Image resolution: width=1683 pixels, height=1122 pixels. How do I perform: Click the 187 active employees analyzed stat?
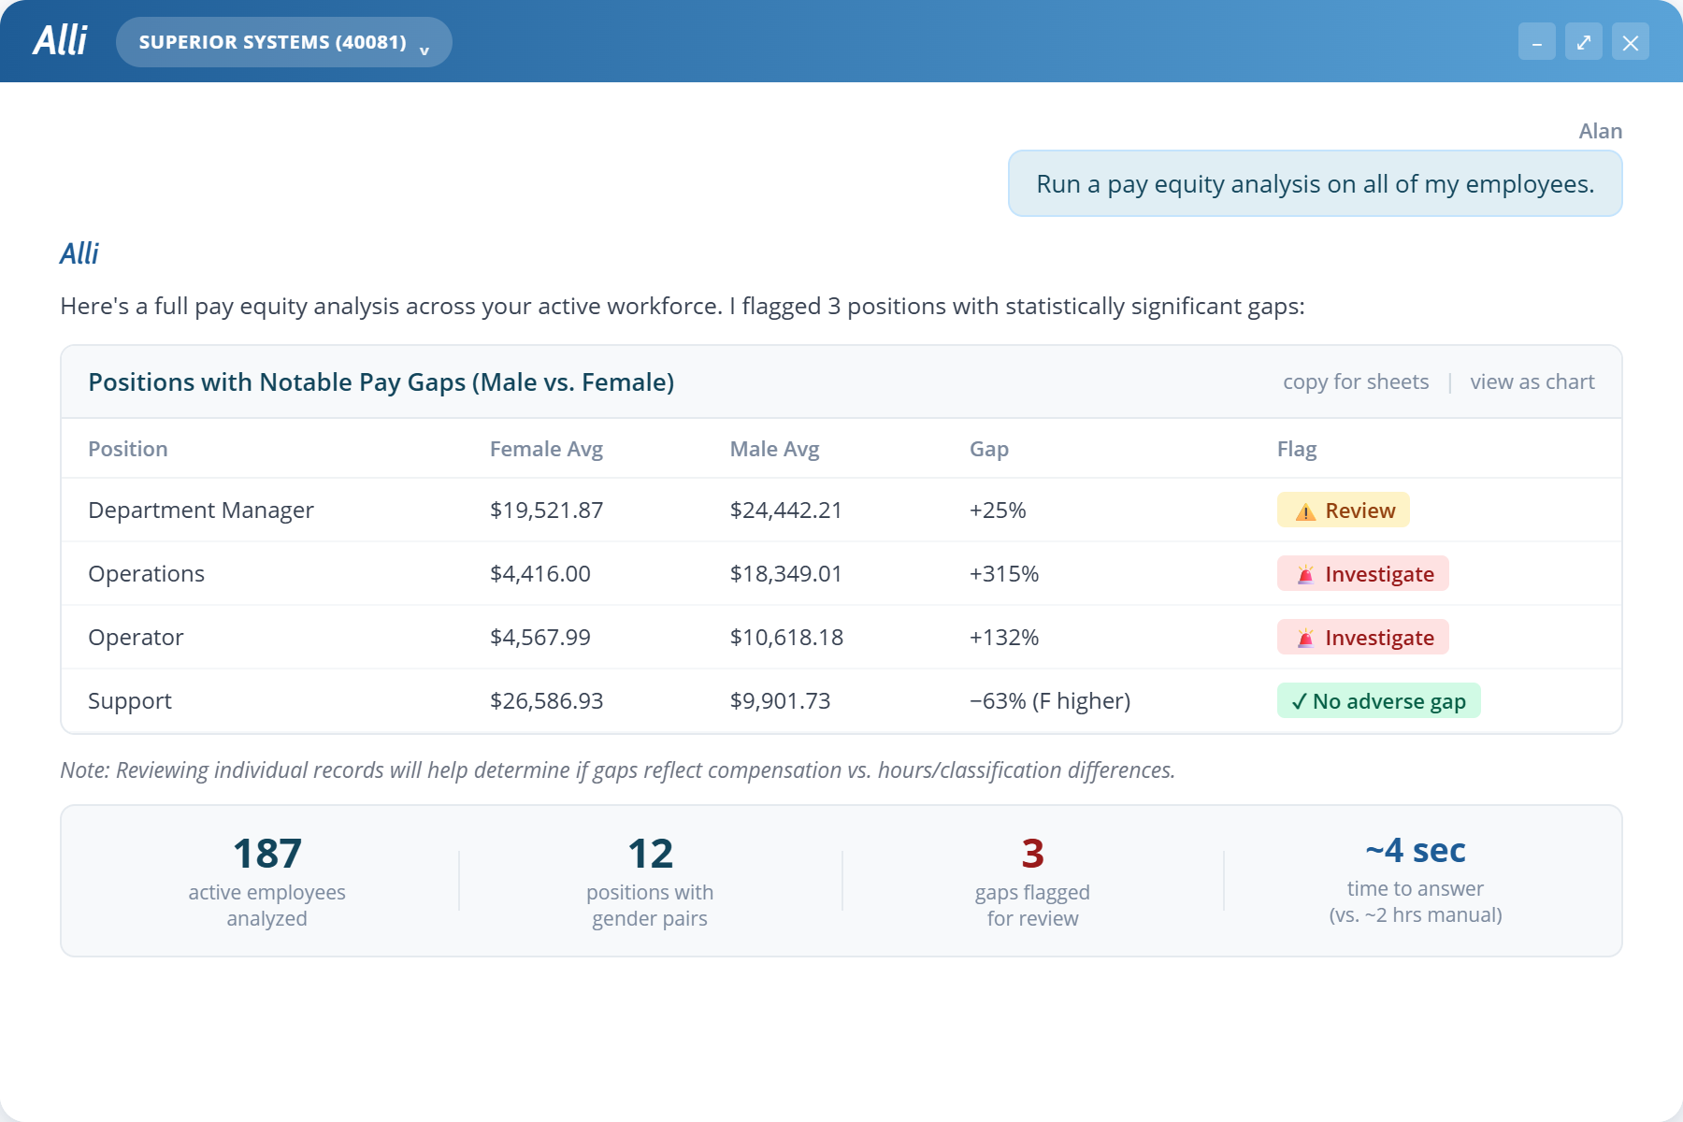pyautogui.click(x=266, y=881)
